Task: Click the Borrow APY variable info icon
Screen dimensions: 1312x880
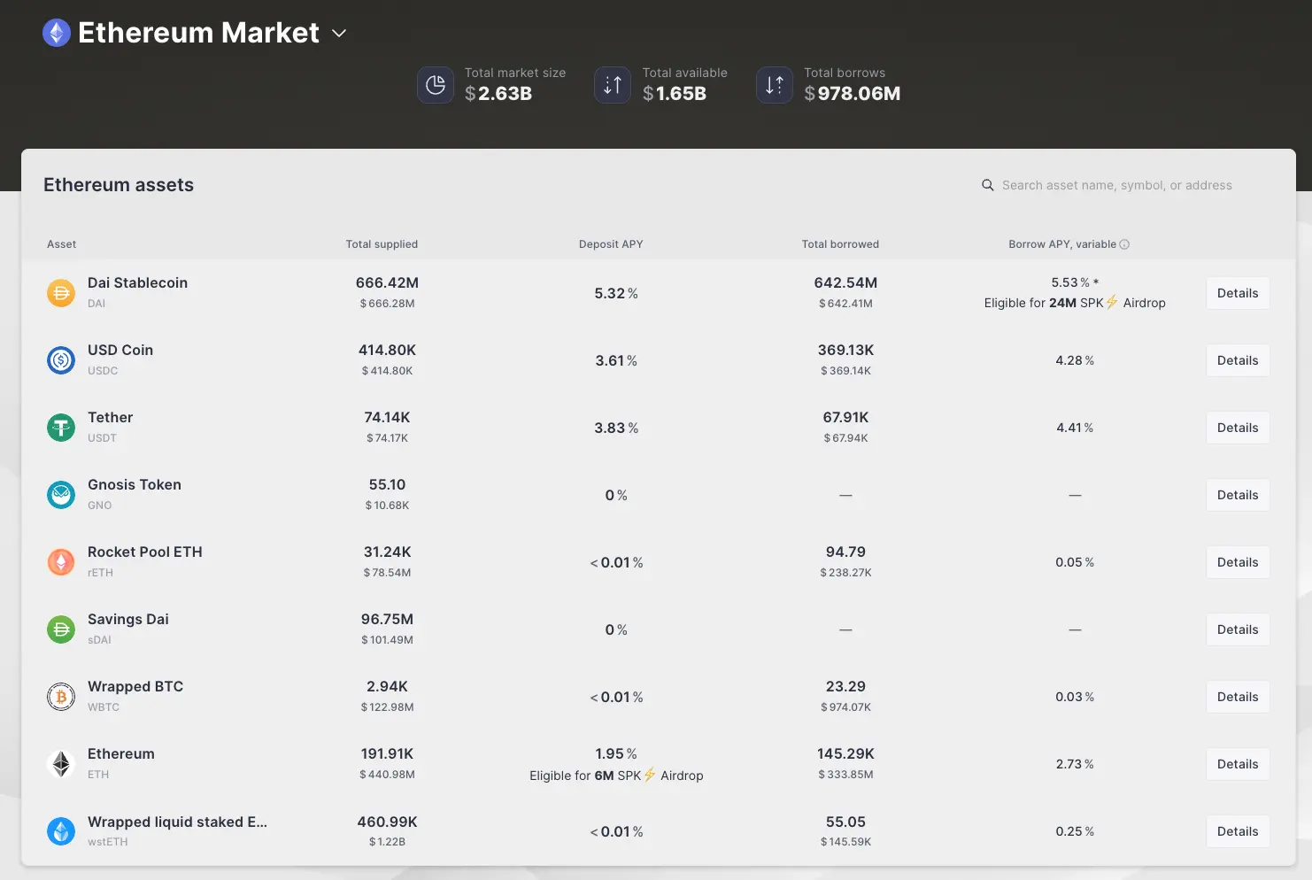Action: click(x=1124, y=244)
